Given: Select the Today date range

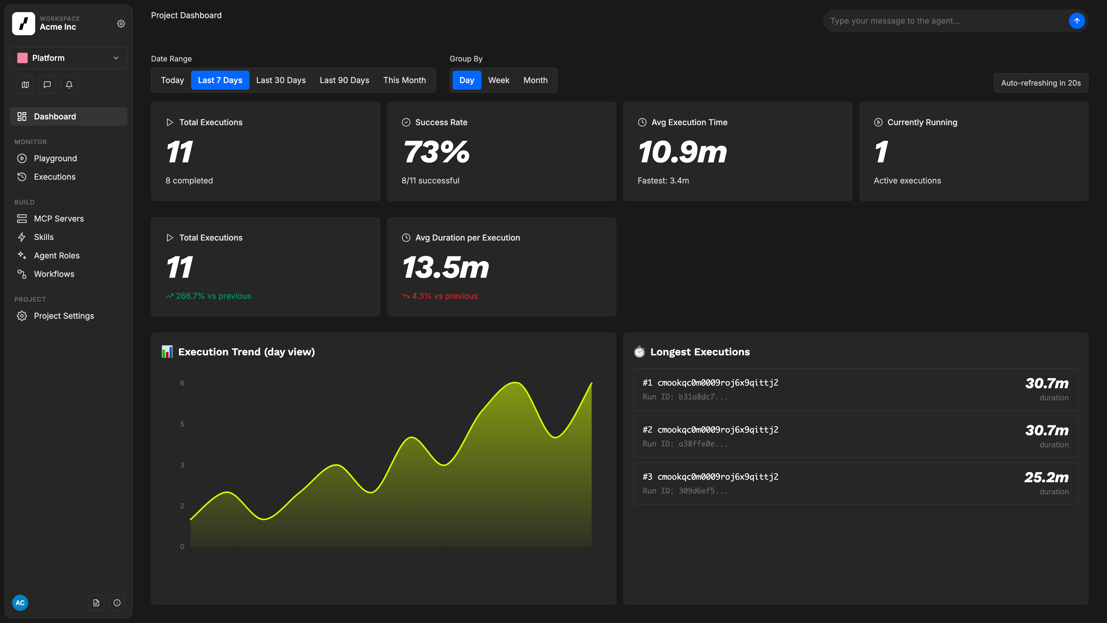Looking at the screenshot, I should click(x=172, y=80).
